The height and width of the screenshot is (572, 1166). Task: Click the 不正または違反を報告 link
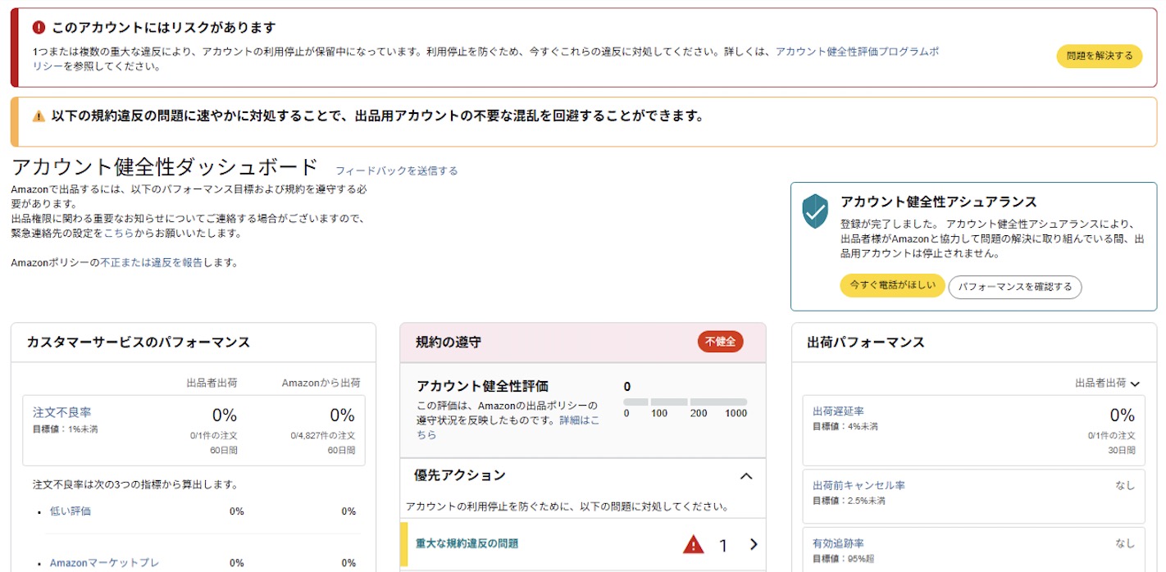pyautogui.click(x=151, y=263)
